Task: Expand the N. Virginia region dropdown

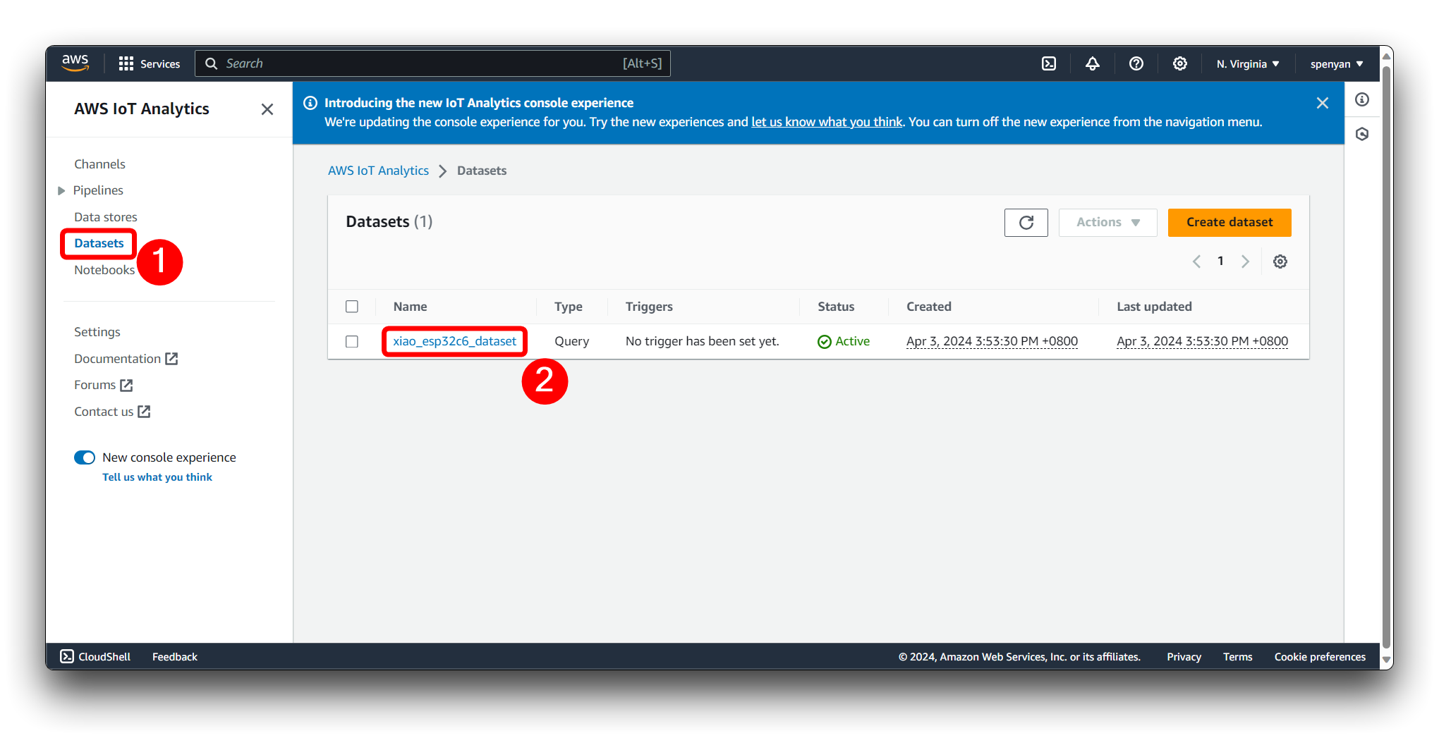Action: tap(1248, 63)
